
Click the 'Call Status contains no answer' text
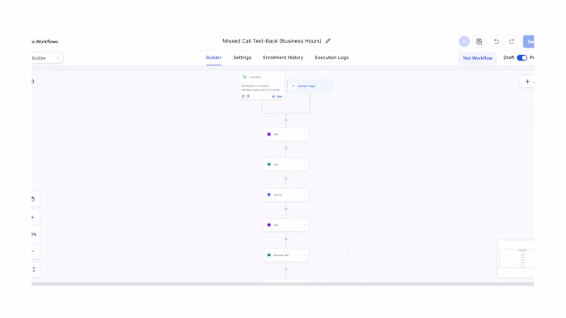[260, 90]
